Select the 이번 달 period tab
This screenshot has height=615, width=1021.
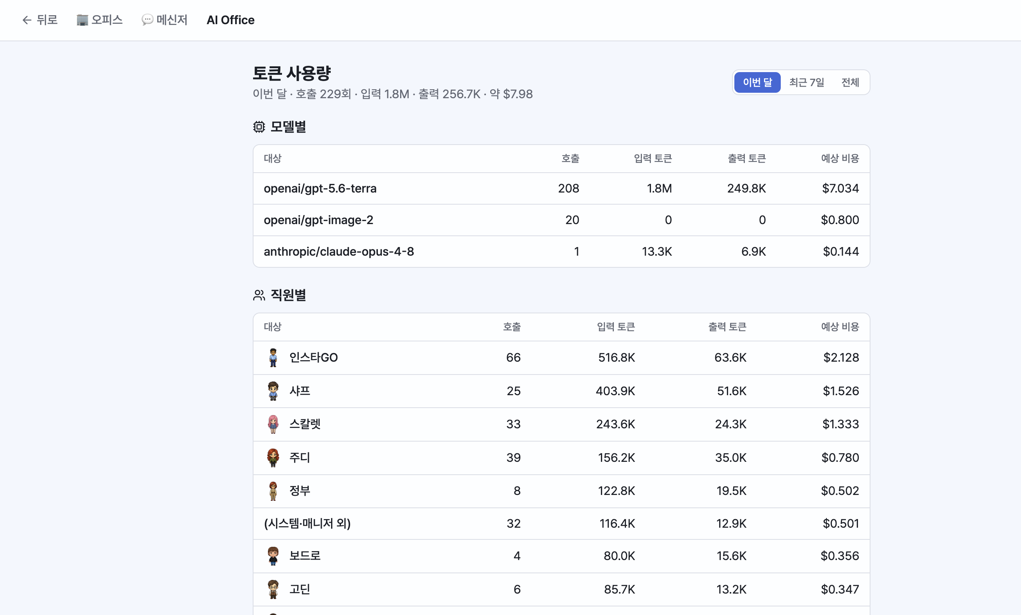click(757, 82)
